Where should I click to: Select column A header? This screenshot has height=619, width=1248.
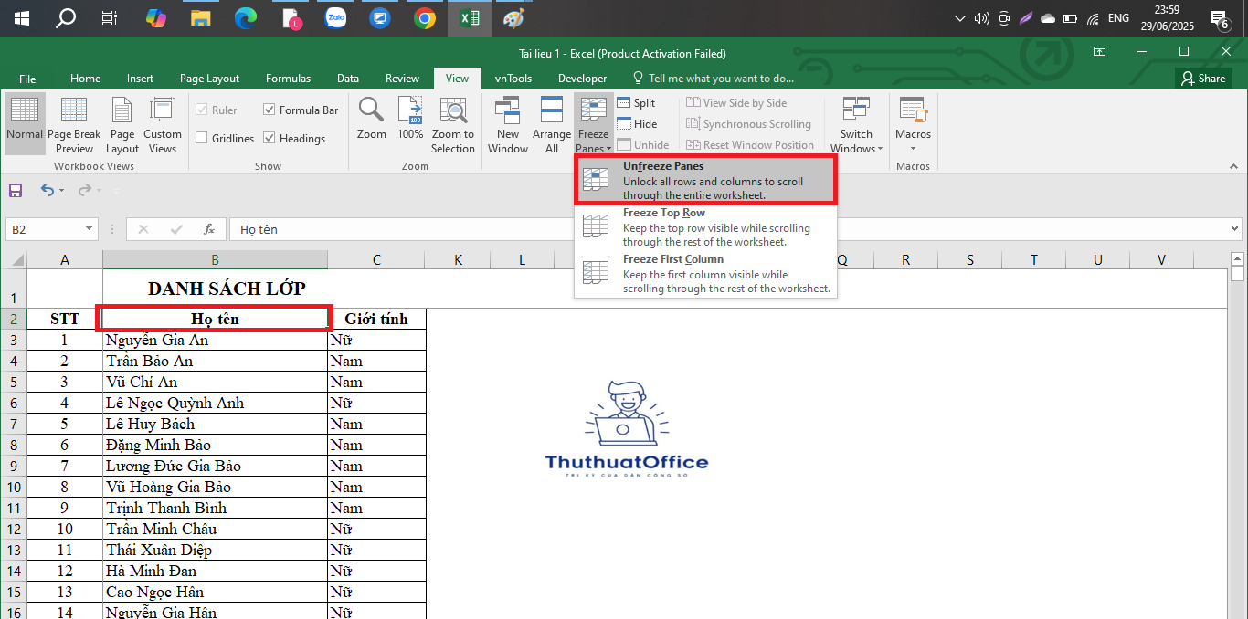click(x=65, y=259)
